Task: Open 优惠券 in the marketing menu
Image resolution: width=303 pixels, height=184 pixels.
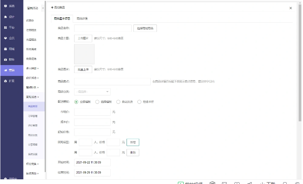Action: pyautogui.click(x=30, y=21)
